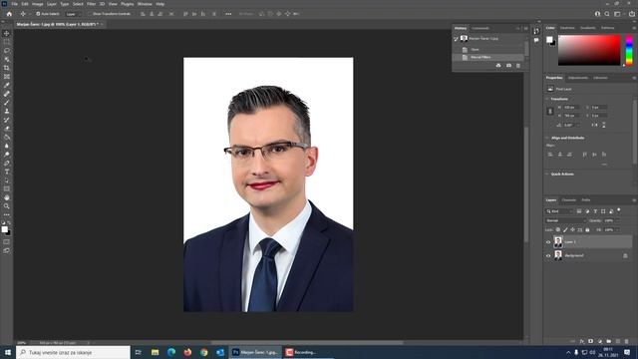Viewport: 638px width, 359px height.
Task: Toggle the Auto-Select checkbox
Action: (x=38, y=14)
